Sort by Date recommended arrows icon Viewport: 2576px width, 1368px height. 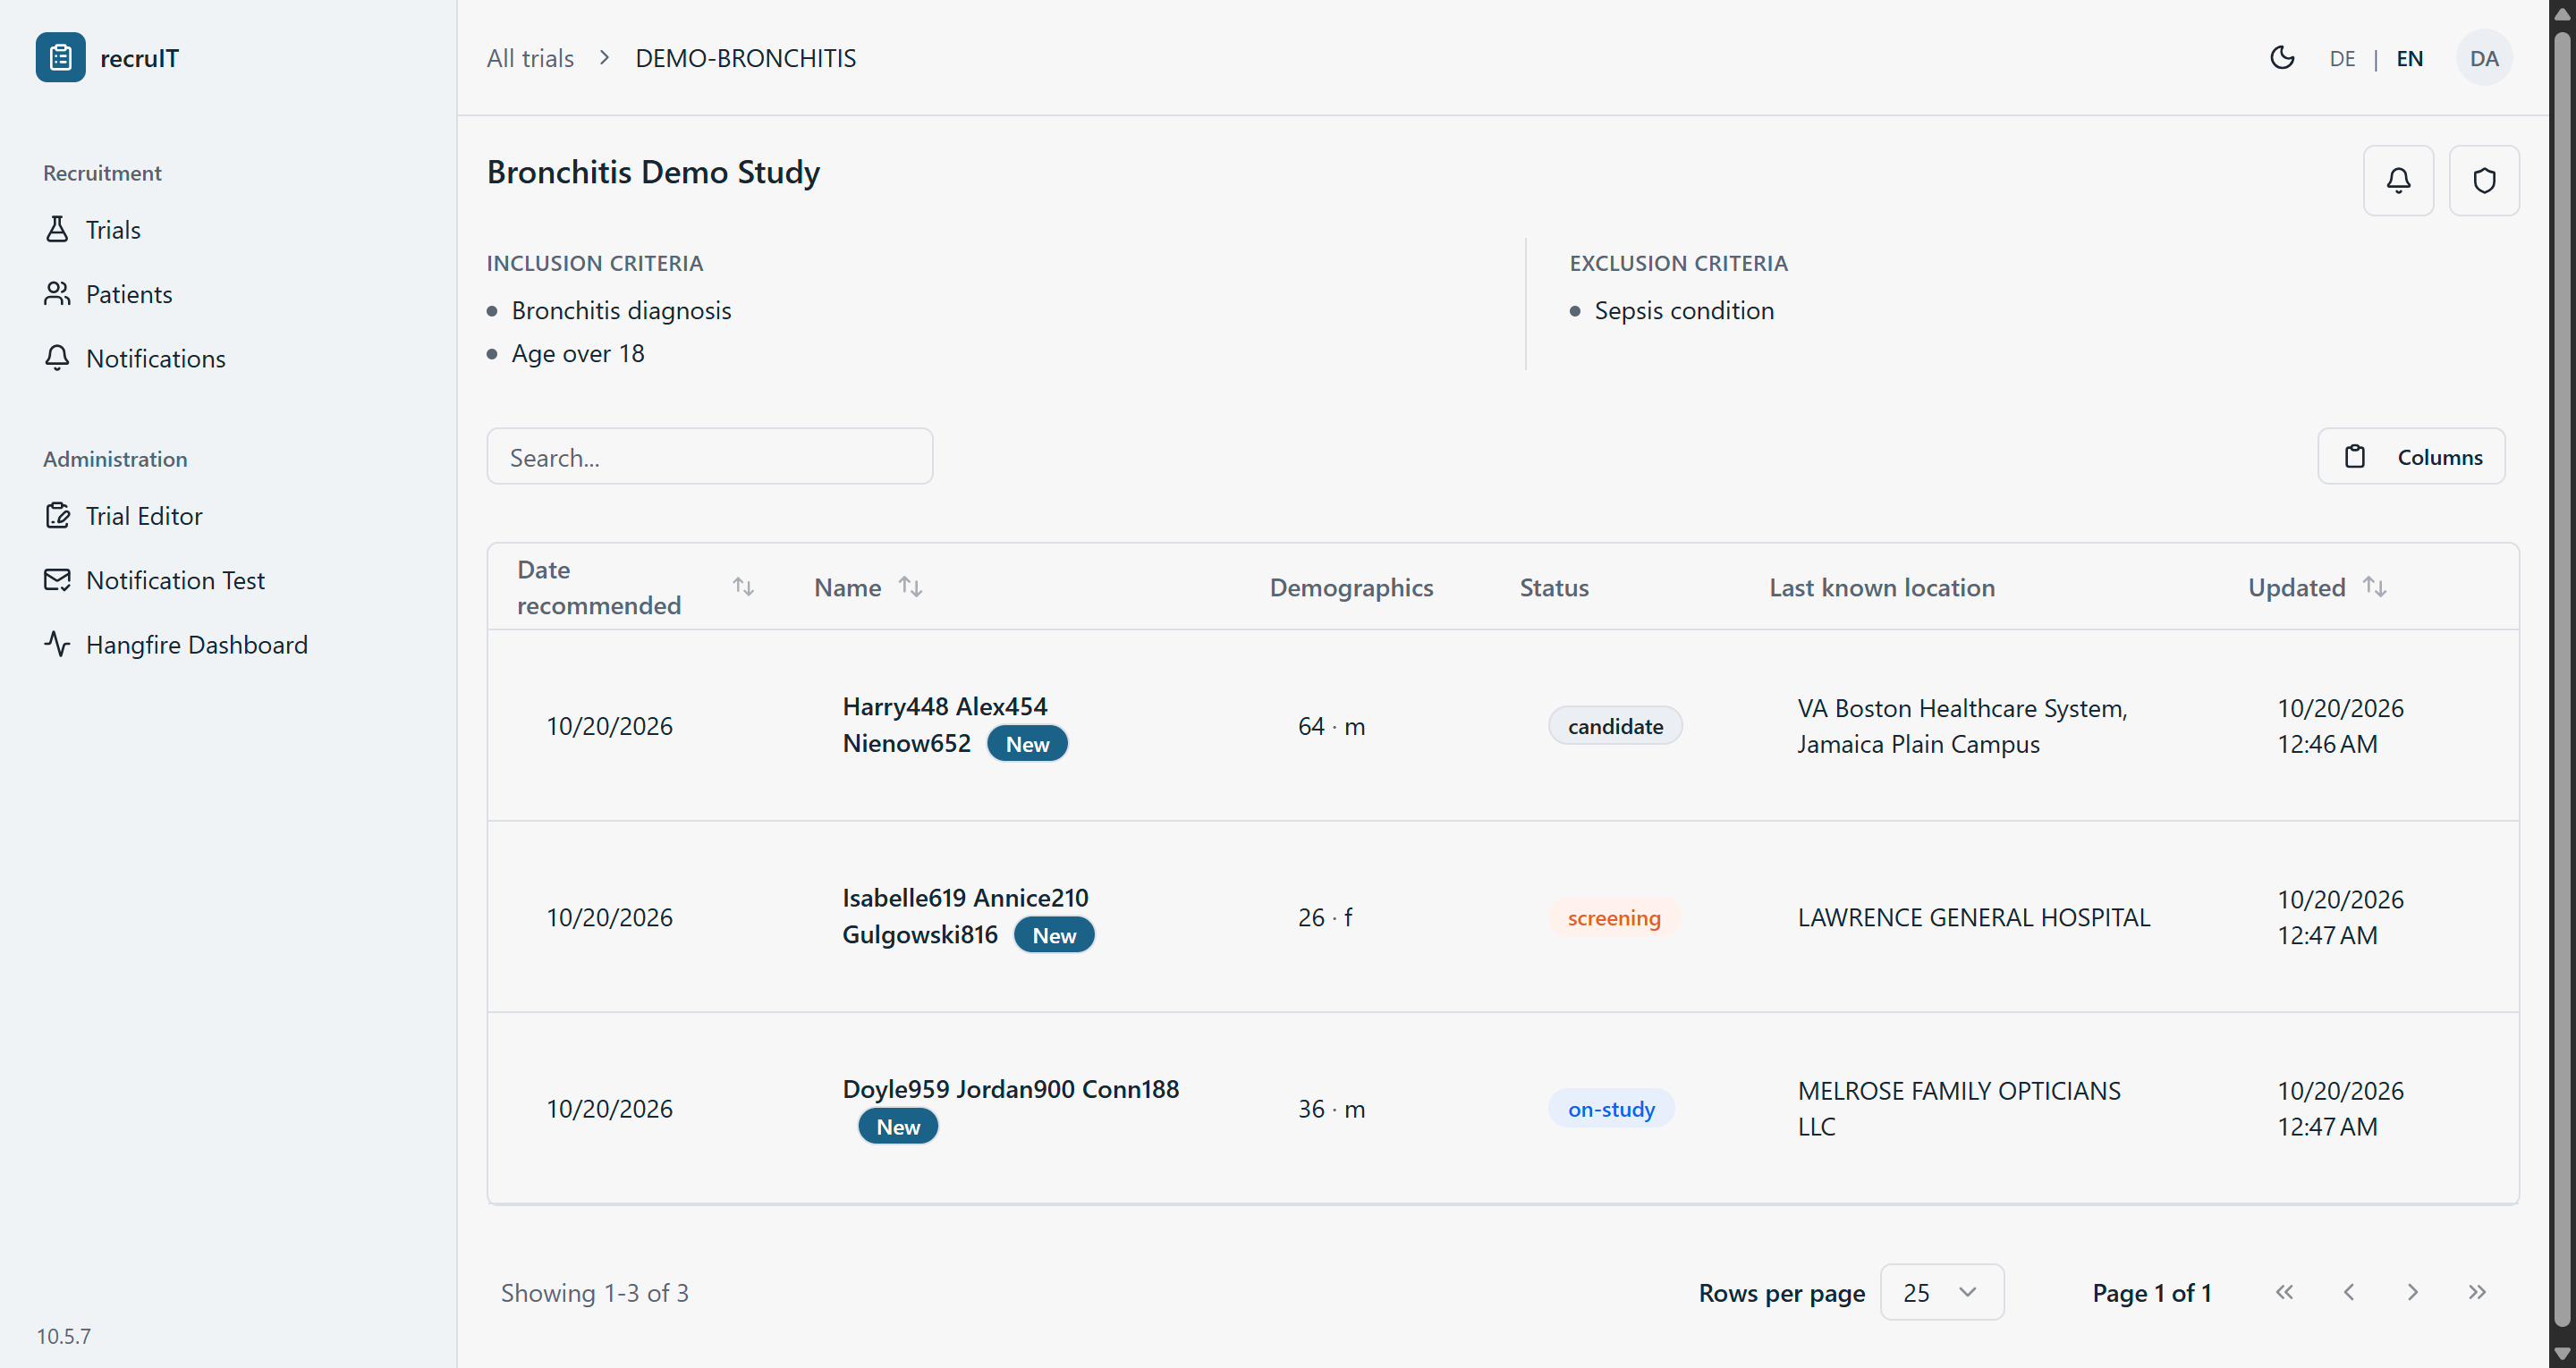pyautogui.click(x=743, y=587)
